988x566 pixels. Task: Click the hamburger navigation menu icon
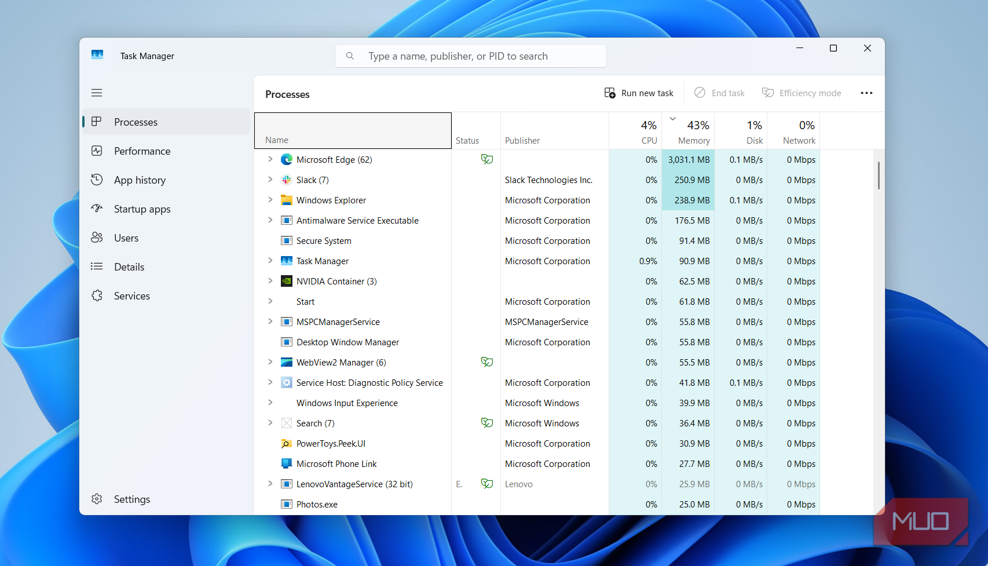coord(97,93)
